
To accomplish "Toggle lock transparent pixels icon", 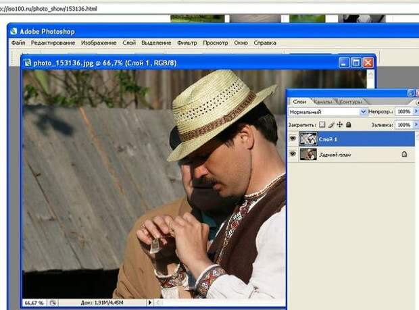I will coord(322,125).
